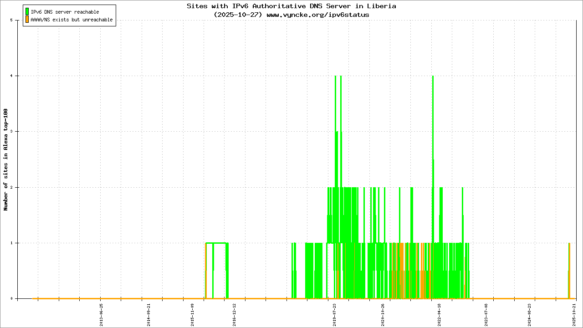Select the 'AAAA/NS exists but unreachable' legend label
This screenshot has height=328, width=583.
72,20
